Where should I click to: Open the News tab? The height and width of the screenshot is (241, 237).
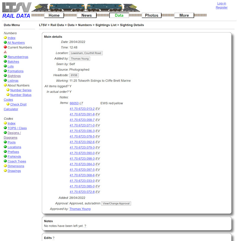pos(86,15)
